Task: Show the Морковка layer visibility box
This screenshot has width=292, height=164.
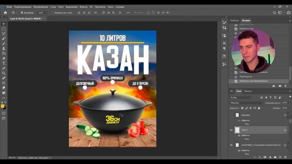Action: 231,115
